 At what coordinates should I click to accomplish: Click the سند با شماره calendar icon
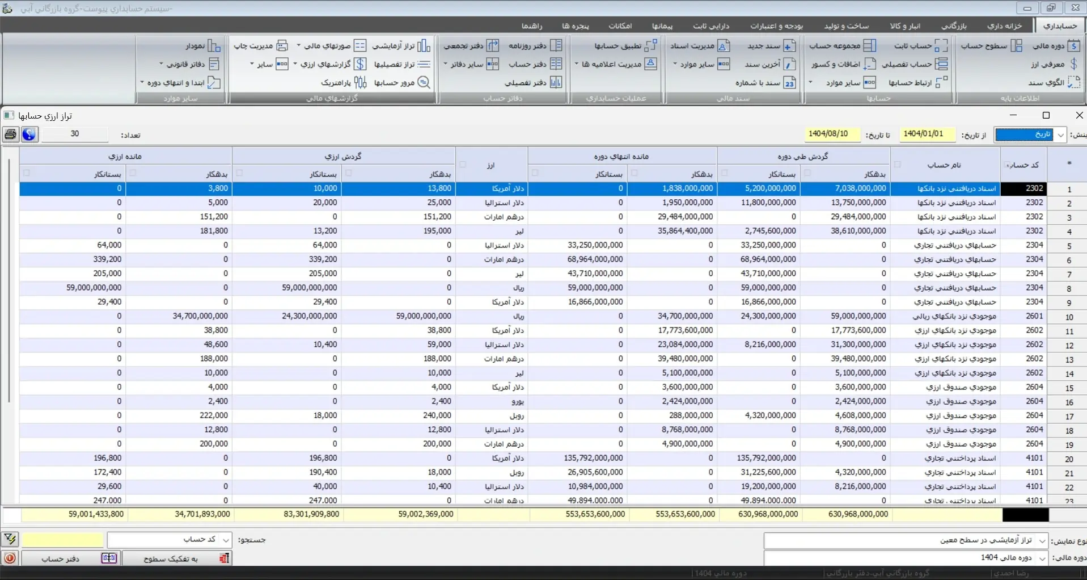pyautogui.click(x=789, y=83)
